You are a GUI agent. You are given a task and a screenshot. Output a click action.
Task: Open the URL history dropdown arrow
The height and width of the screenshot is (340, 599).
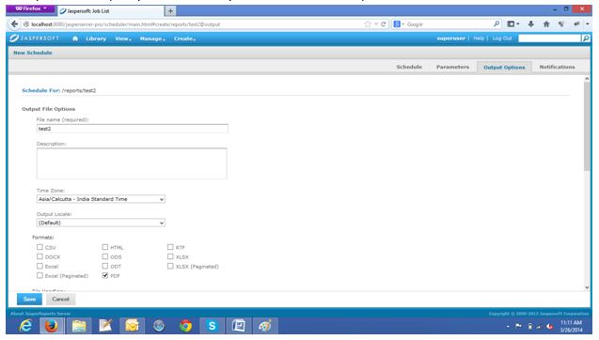coord(376,24)
